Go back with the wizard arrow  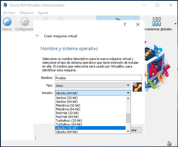tap(38, 36)
